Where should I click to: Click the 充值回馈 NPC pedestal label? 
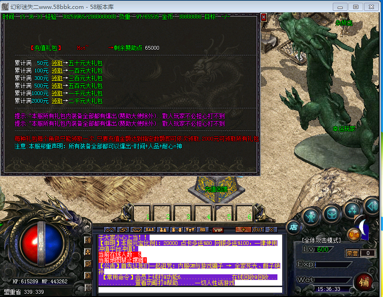click(216, 189)
